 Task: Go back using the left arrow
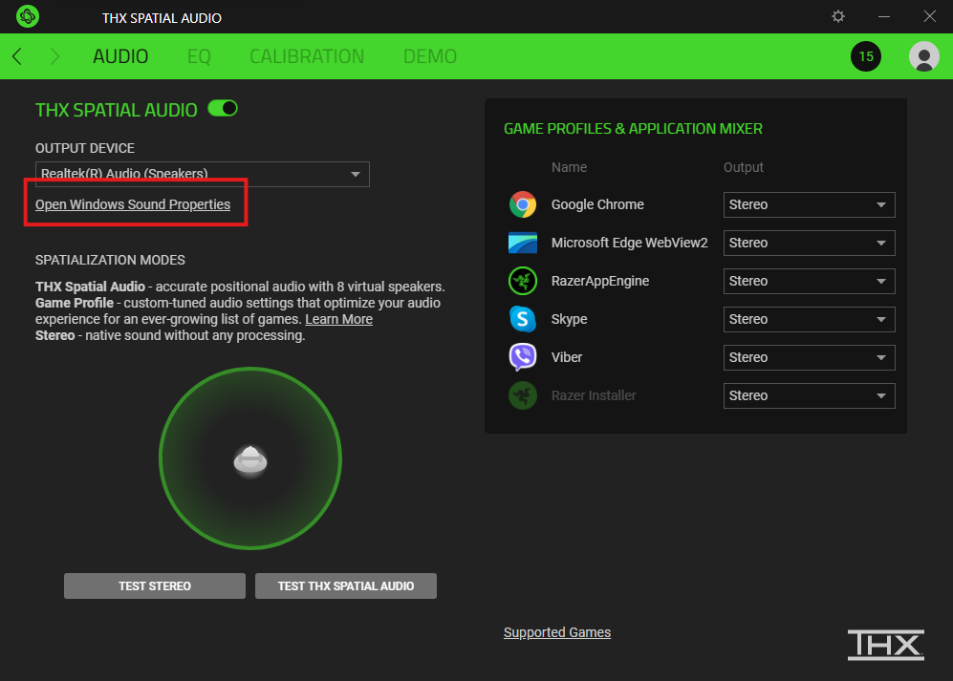pyautogui.click(x=17, y=56)
